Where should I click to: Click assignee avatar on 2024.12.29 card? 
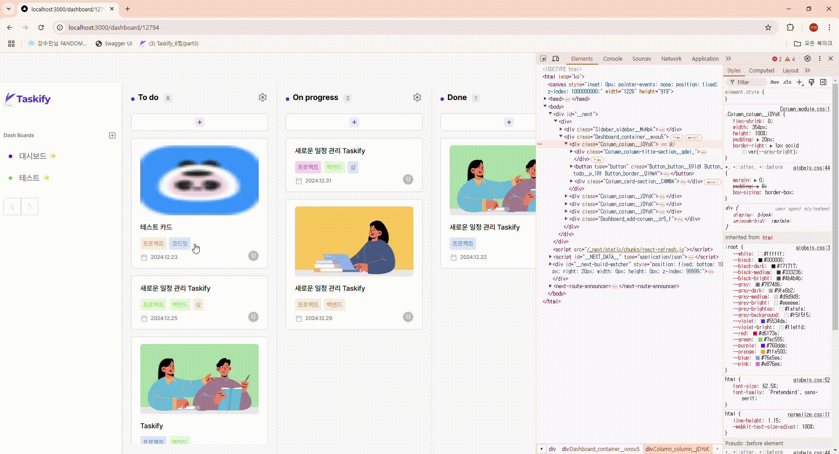pyautogui.click(x=408, y=317)
